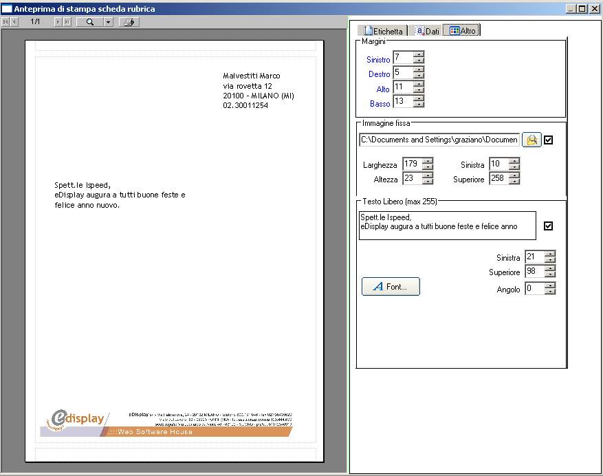Screen dimensions: 603x476
Task: Open the zoom level dropdown arrow
Action: point(108,22)
